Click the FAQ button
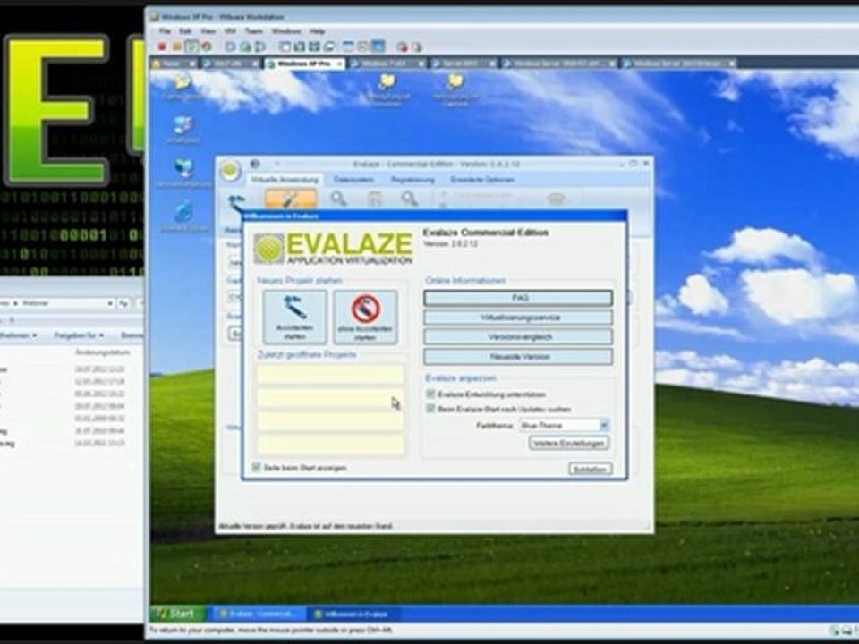 click(x=518, y=298)
